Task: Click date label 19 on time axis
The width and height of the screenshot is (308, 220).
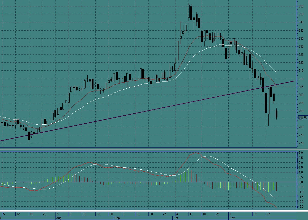Action: pyautogui.click(x=31, y=214)
